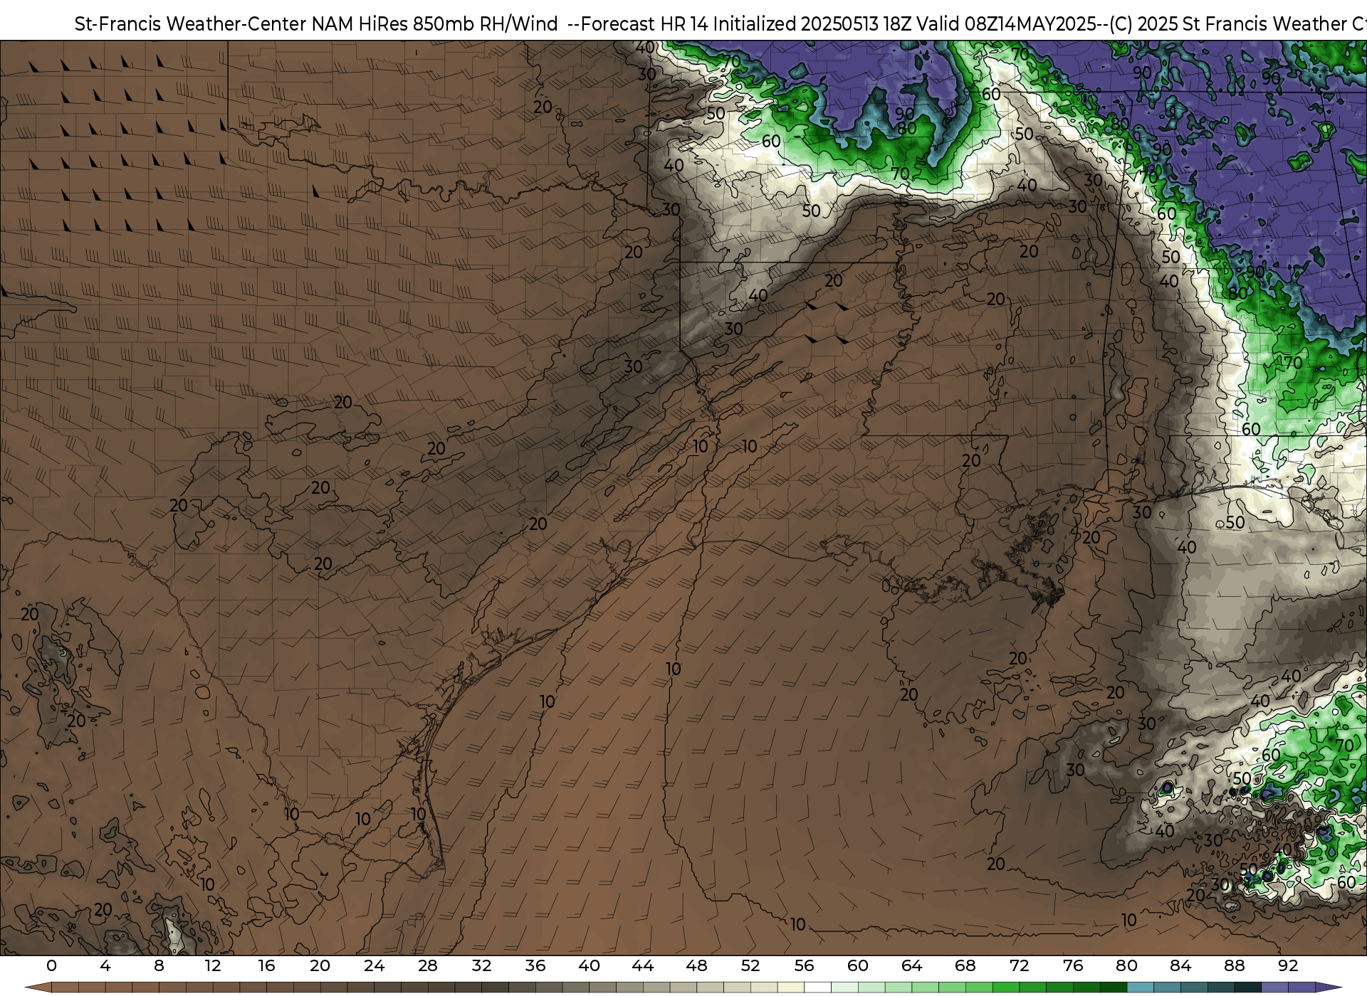Click the '88' label on the color scale
Image resolution: width=1367 pixels, height=996 pixels.
coord(1234,965)
